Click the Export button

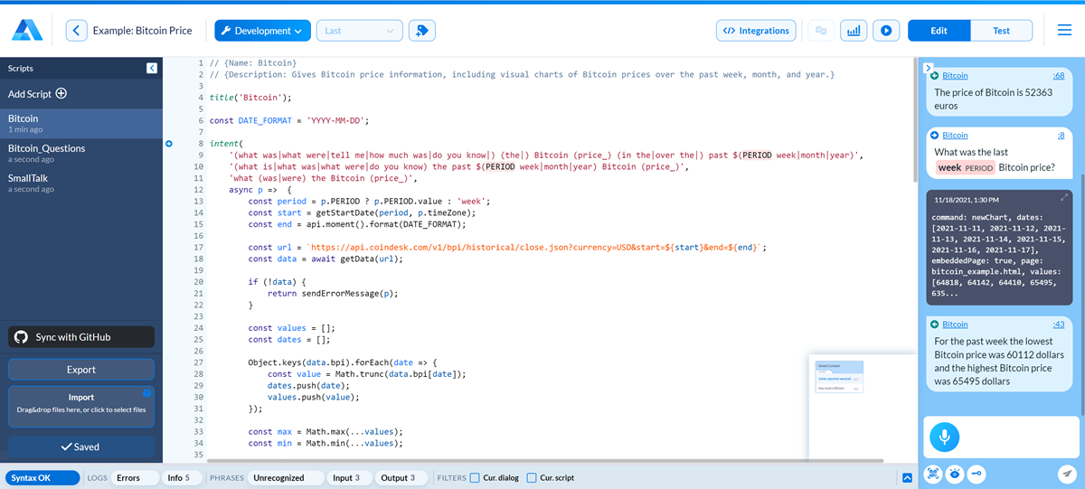81,370
